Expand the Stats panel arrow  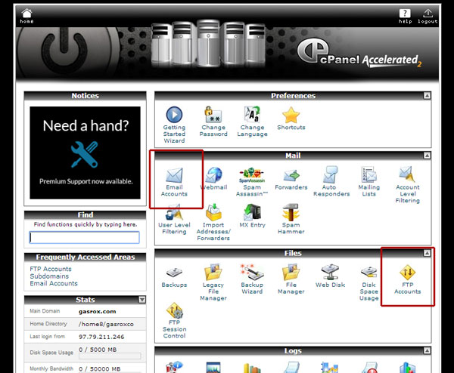142,300
